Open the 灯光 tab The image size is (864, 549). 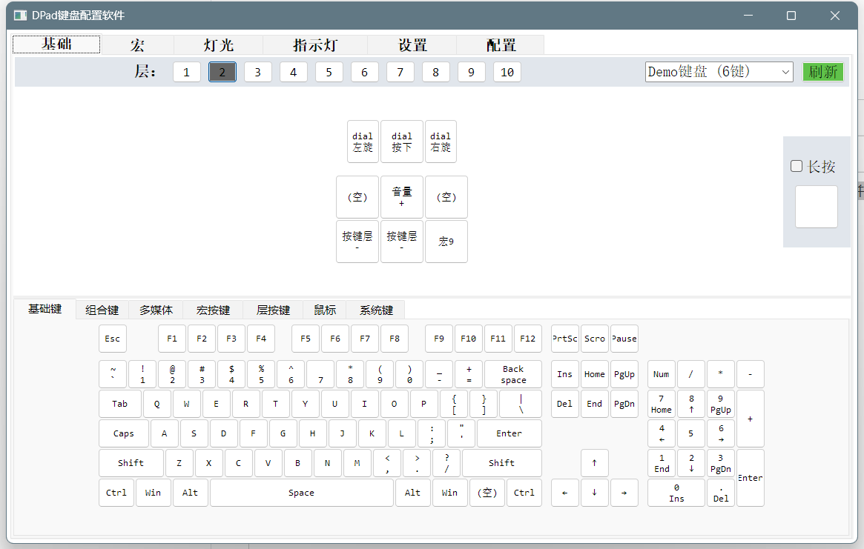click(219, 45)
